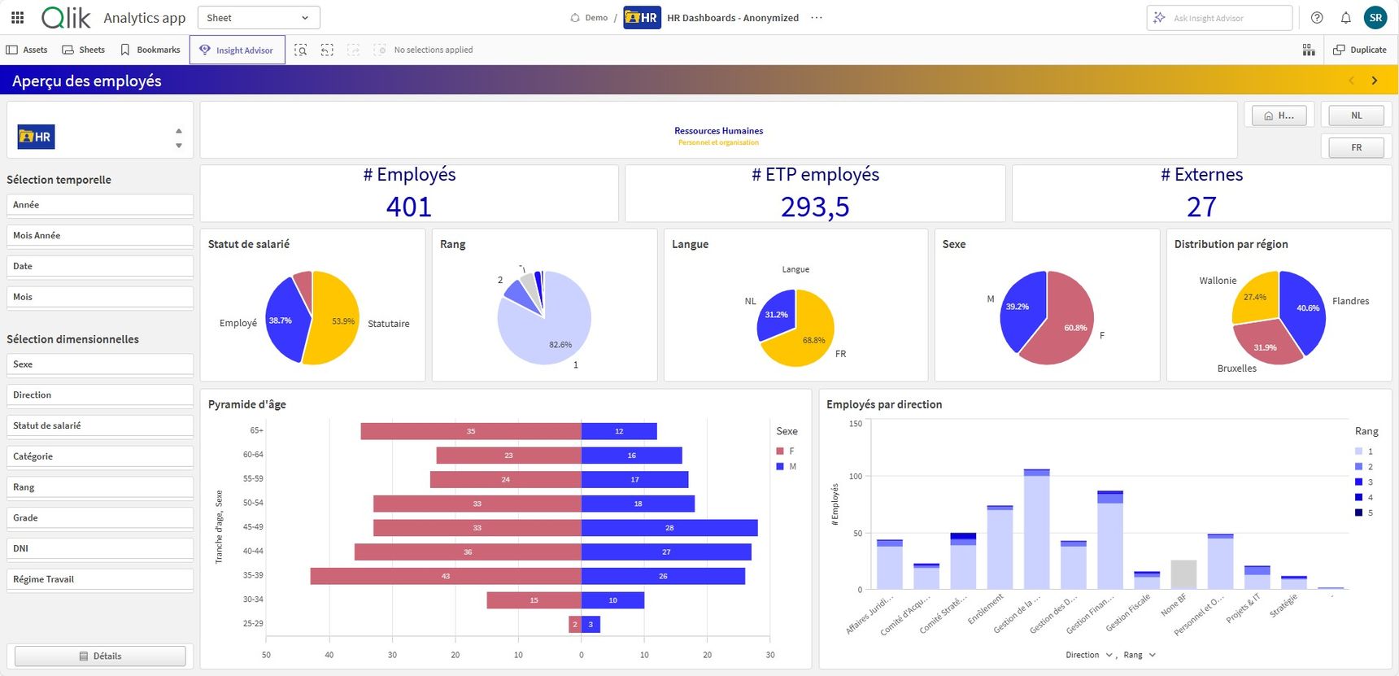Toggle the Insight Advisor panel
The height and width of the screenshot is (676, 1399).
tap(237, 50)
